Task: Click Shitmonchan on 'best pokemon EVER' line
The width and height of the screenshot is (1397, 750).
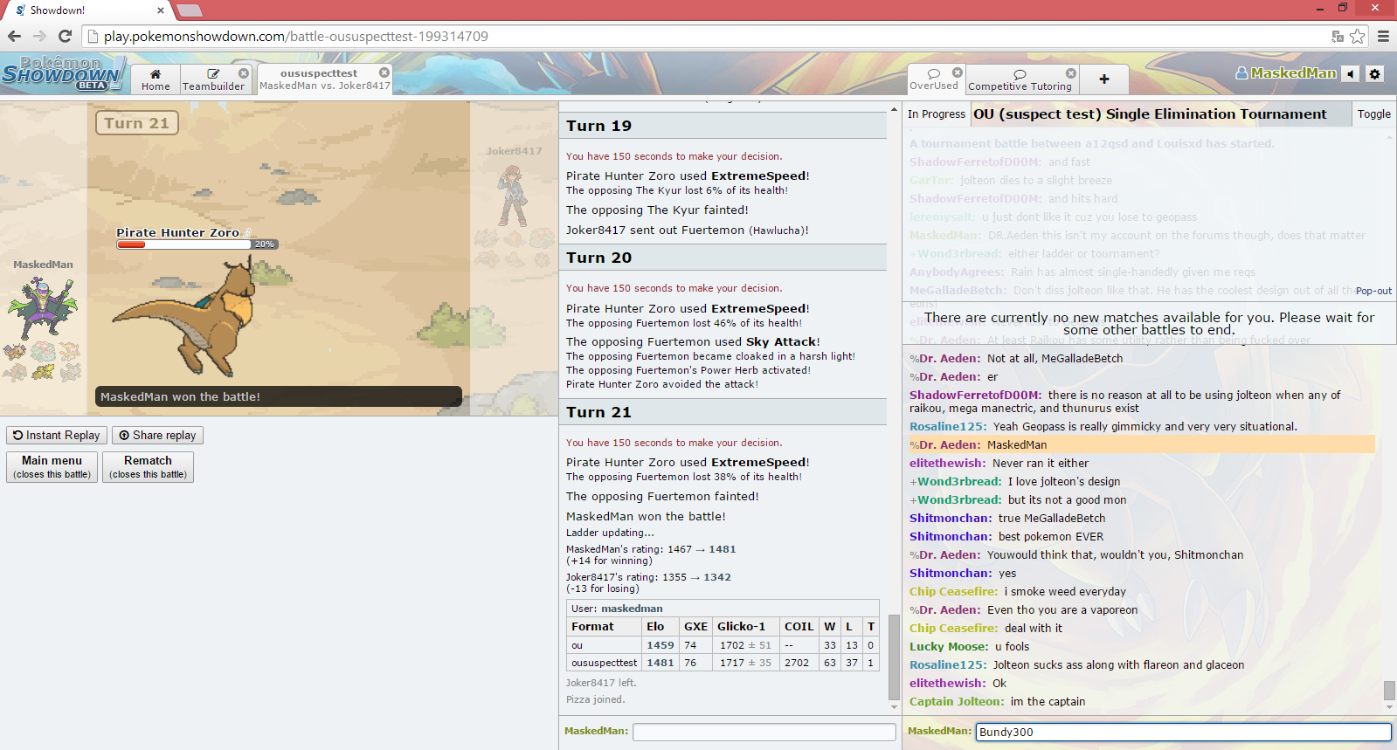Action: (951, 536)
